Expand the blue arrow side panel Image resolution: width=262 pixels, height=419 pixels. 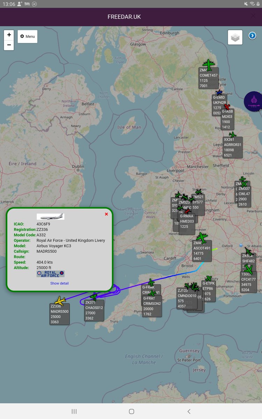coord(252,36)
